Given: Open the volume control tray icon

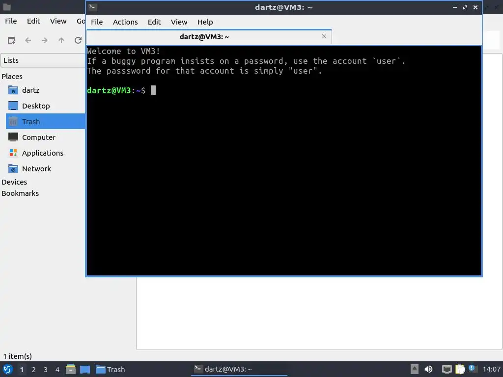Looking at the screenshot, I should [x=428, y=369].
